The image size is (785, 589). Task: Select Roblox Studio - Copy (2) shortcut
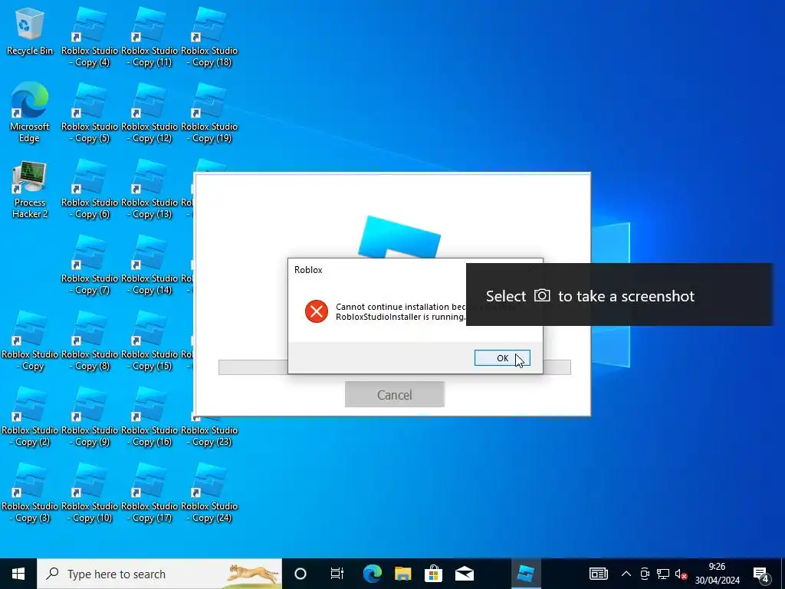[x=30, y=418]
